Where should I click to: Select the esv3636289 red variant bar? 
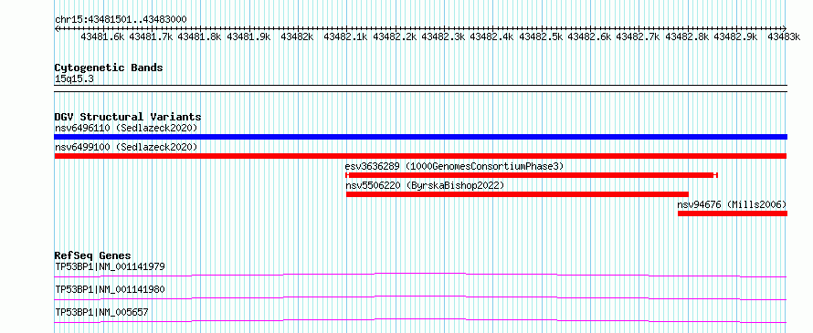point(532,175)
